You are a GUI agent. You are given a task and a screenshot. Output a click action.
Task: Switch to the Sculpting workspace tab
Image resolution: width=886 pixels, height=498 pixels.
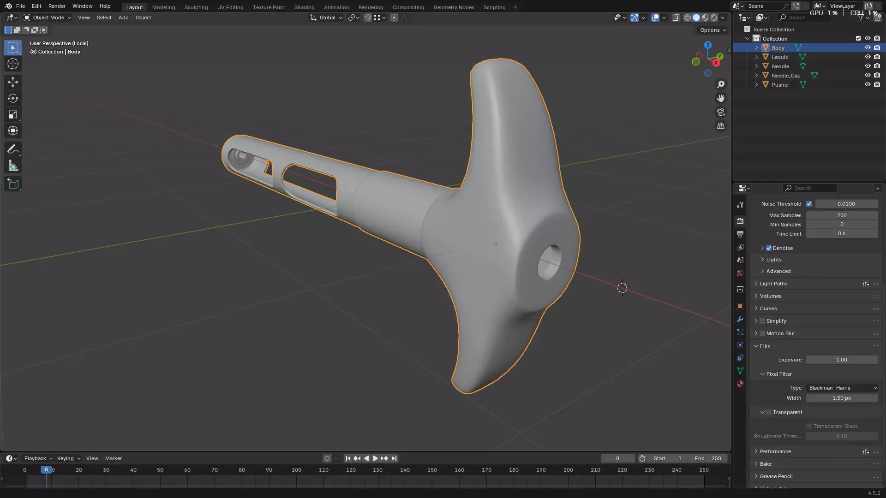click(x=196, y=7)
